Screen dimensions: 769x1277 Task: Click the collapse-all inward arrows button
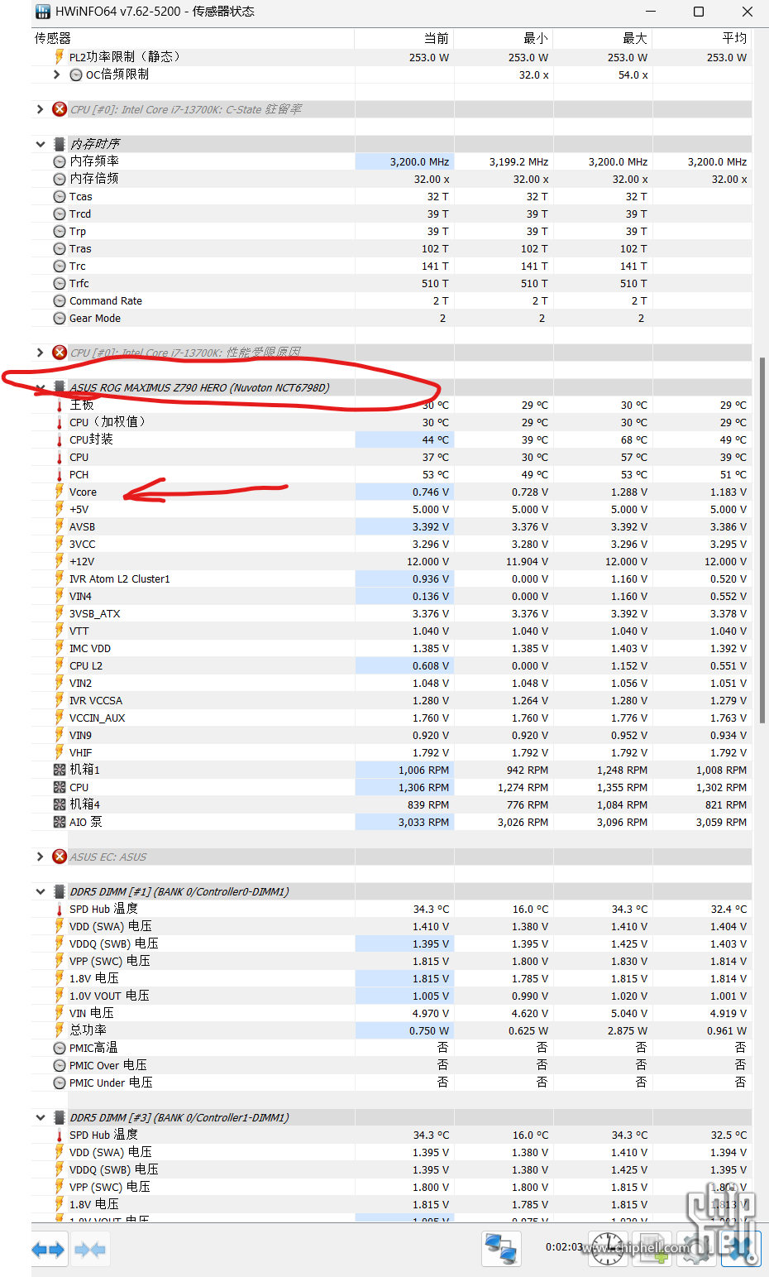90,1250
